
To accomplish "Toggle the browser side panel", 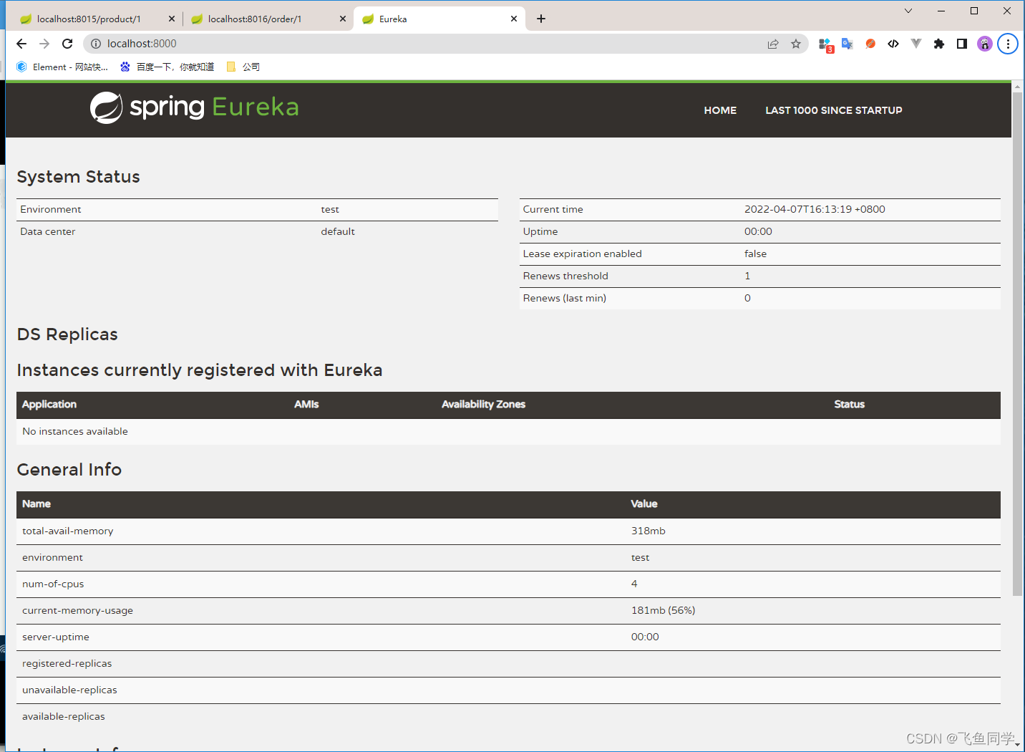I will click(x=962, y=44).
